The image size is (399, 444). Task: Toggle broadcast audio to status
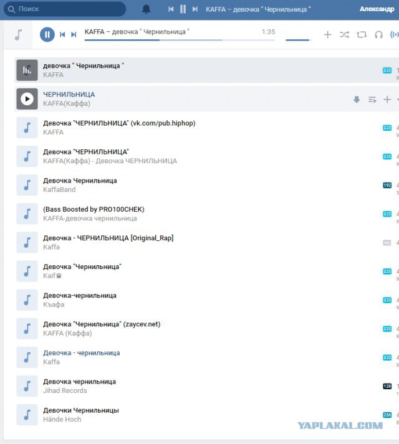tap(395, 34)
